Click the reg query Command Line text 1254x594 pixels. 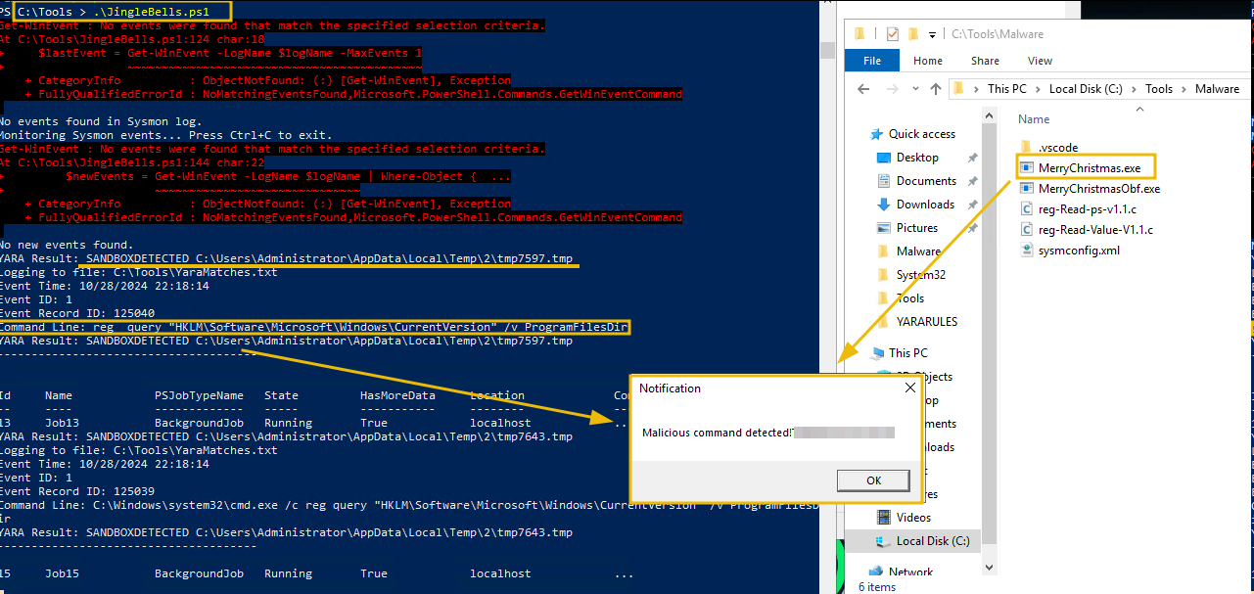[x=313, y=327]
